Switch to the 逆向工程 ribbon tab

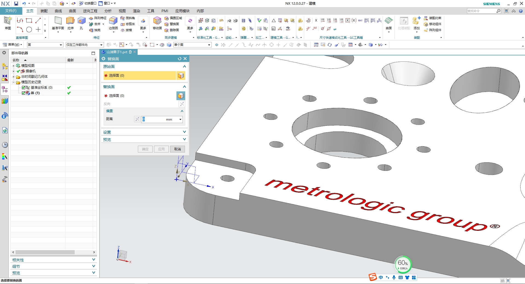90,11
